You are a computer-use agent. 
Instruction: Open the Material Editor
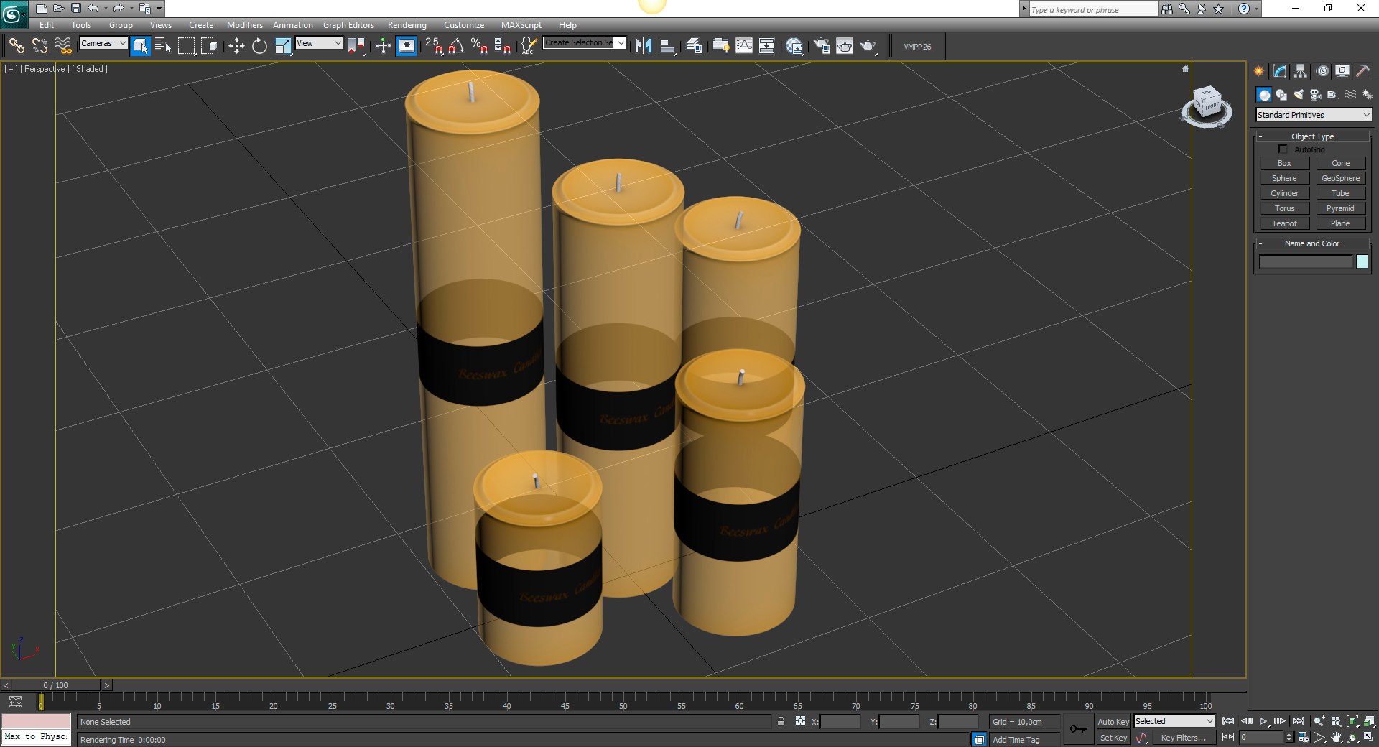click(794, 46)
